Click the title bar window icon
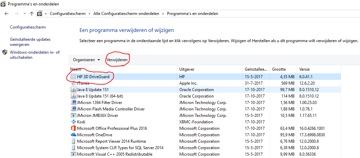360x158 pixels. click(x=3, y=3)
